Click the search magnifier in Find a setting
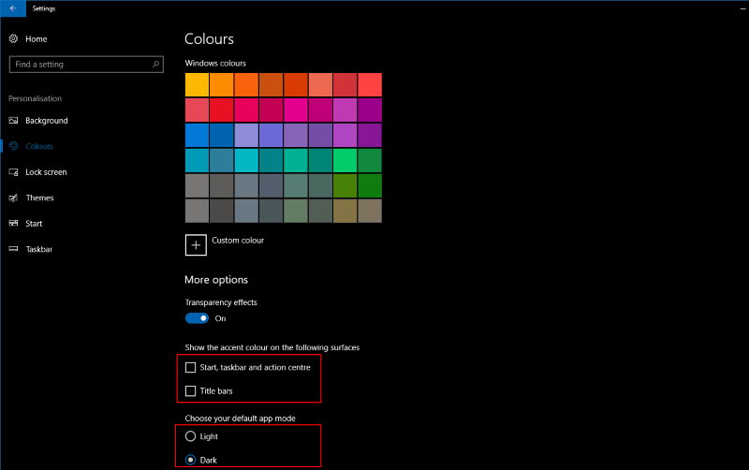Screen dimensions: 749x470 click(x=155, y=64)
